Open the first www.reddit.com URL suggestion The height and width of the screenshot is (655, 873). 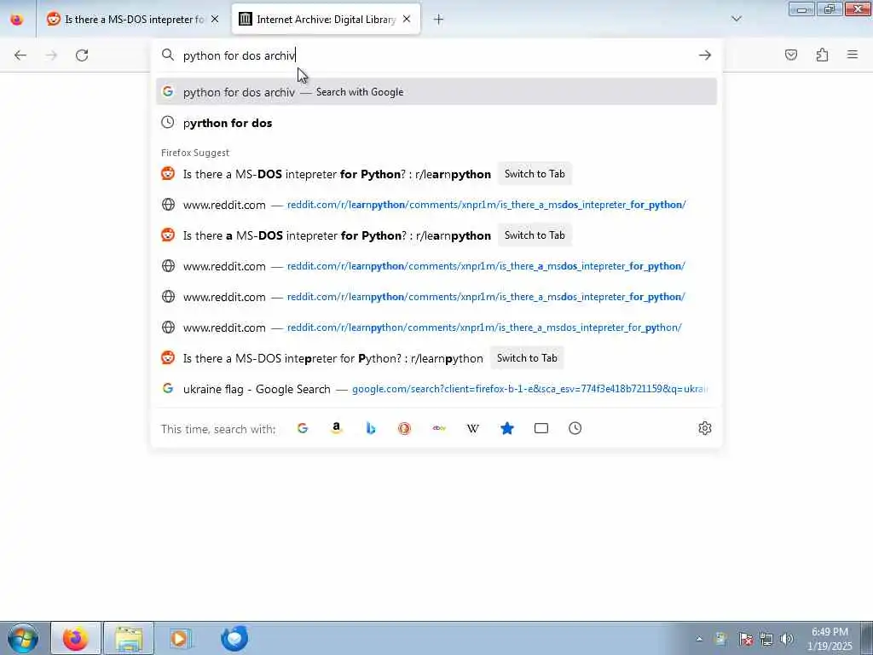point(436,205)
